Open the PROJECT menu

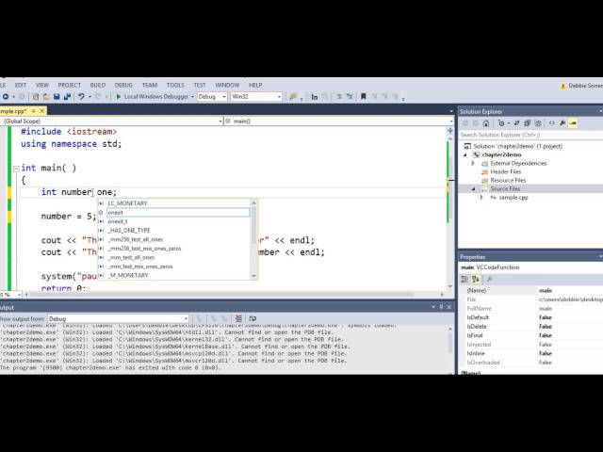[70, 85]
